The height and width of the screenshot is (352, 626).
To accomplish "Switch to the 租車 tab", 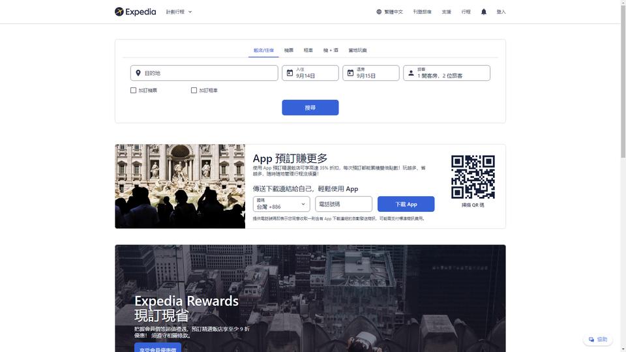I will tap(308, 50).
